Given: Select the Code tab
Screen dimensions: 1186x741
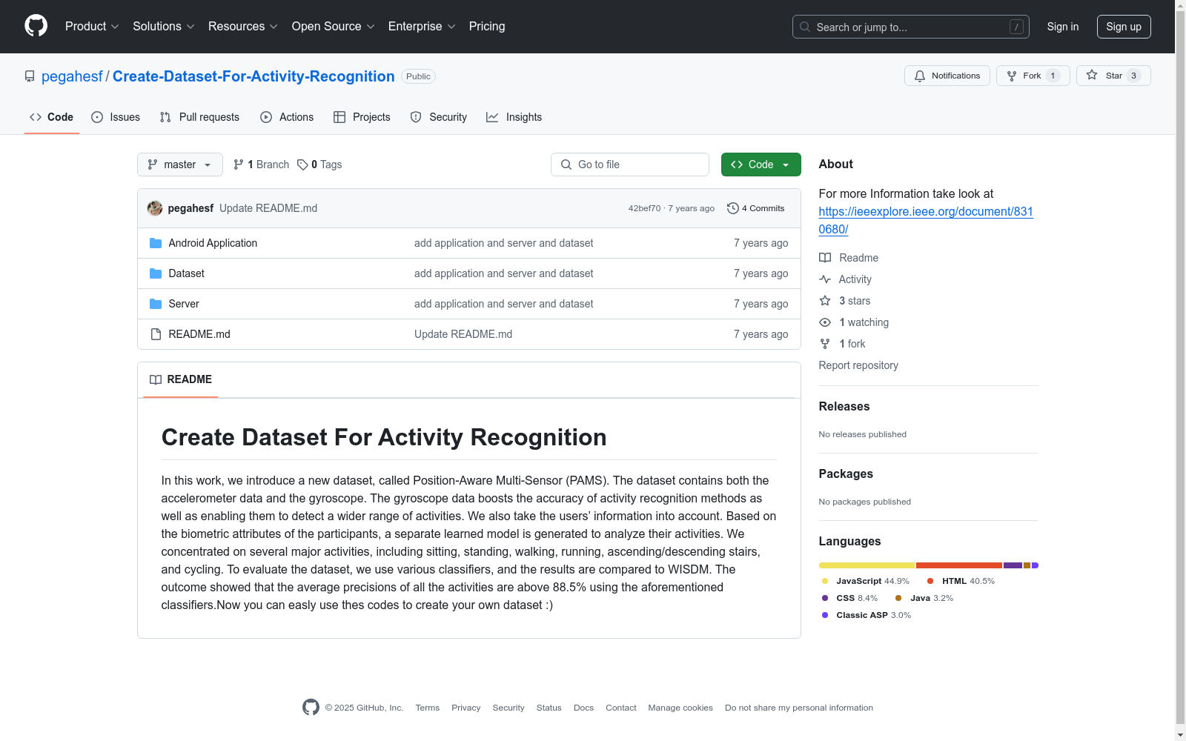Looking at the screenshot, I should click(52, 117).
